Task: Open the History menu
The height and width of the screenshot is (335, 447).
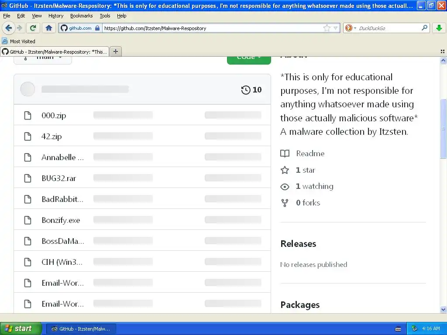Action: click(x=55, y=16)
